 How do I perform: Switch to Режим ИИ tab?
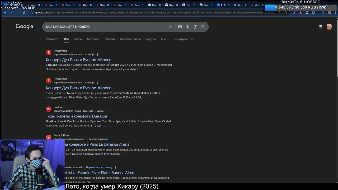(53, 39)
